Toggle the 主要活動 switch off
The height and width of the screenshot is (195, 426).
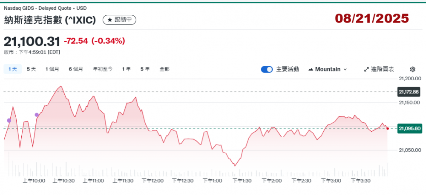pos(267,69)
